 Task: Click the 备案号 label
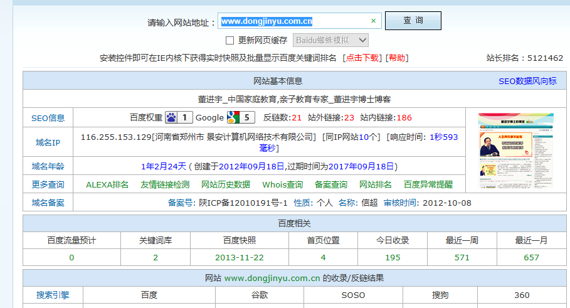click(182, 203)
